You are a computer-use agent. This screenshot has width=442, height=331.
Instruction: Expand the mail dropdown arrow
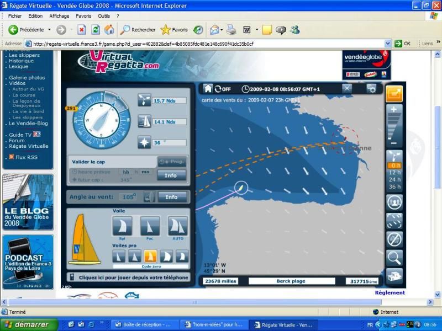pos(222,30)
